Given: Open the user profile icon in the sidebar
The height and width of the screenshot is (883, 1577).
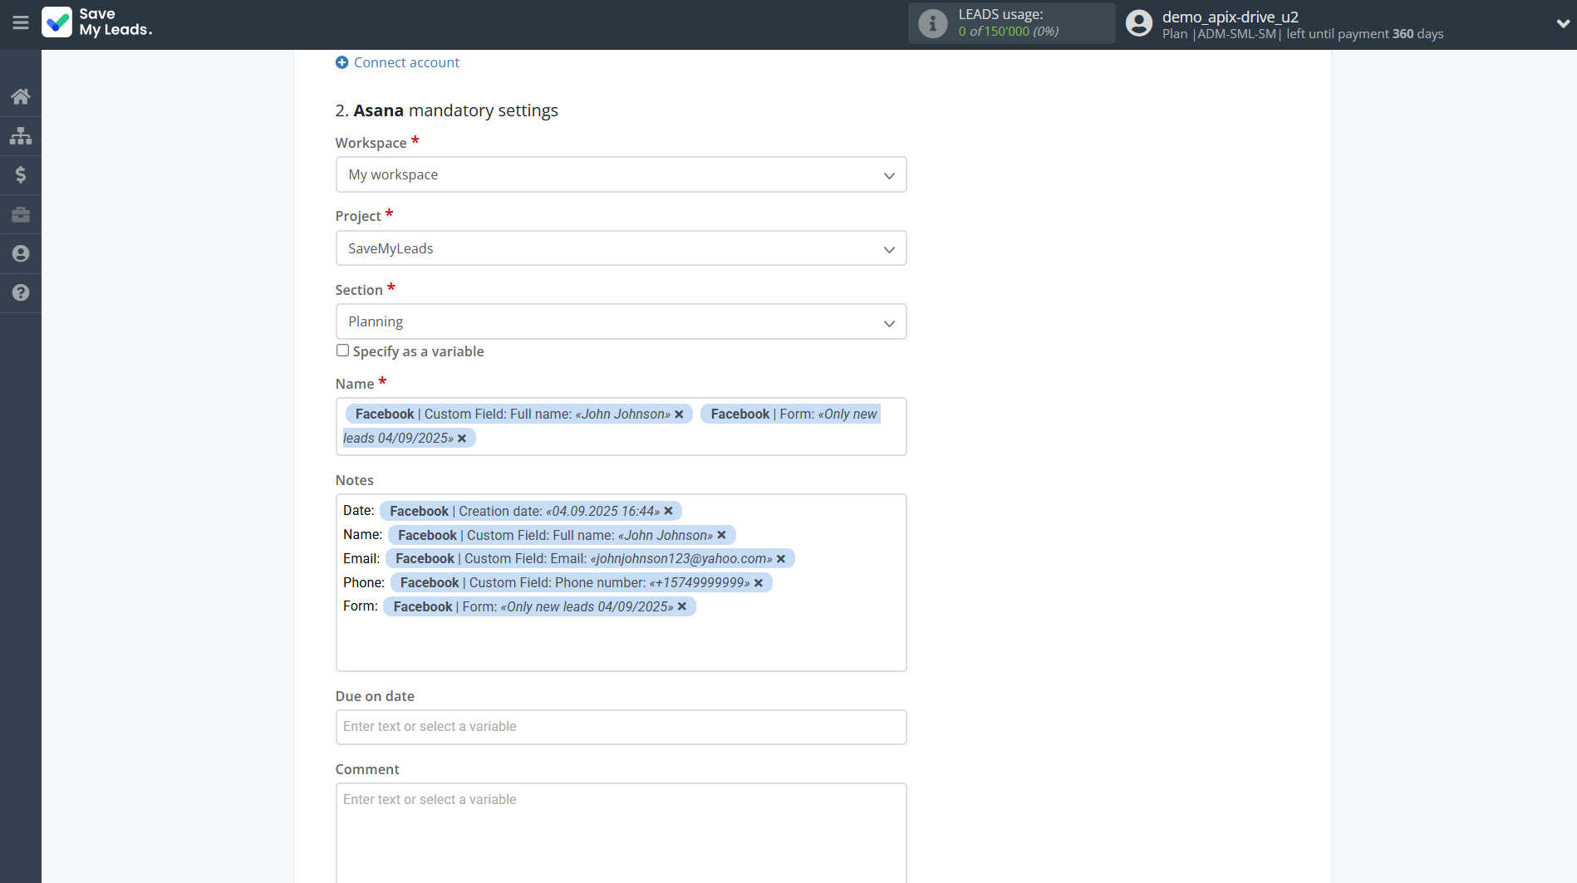Looking at the screenshot, I should [21, 253].
